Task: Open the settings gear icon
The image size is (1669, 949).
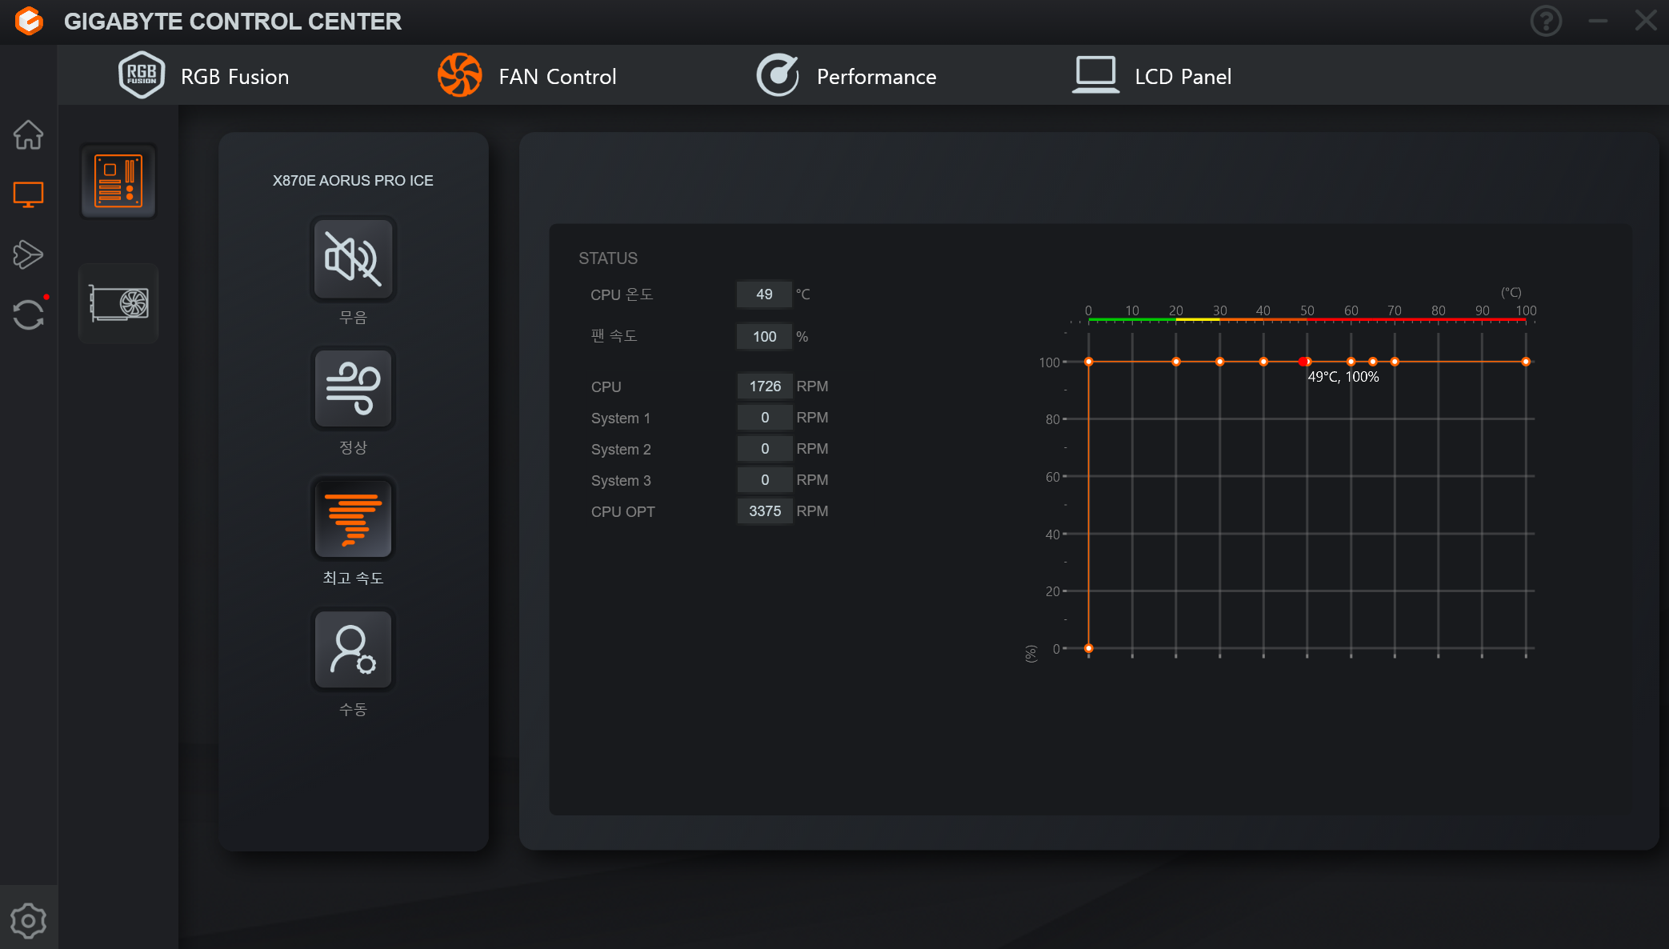Action: 28,921
